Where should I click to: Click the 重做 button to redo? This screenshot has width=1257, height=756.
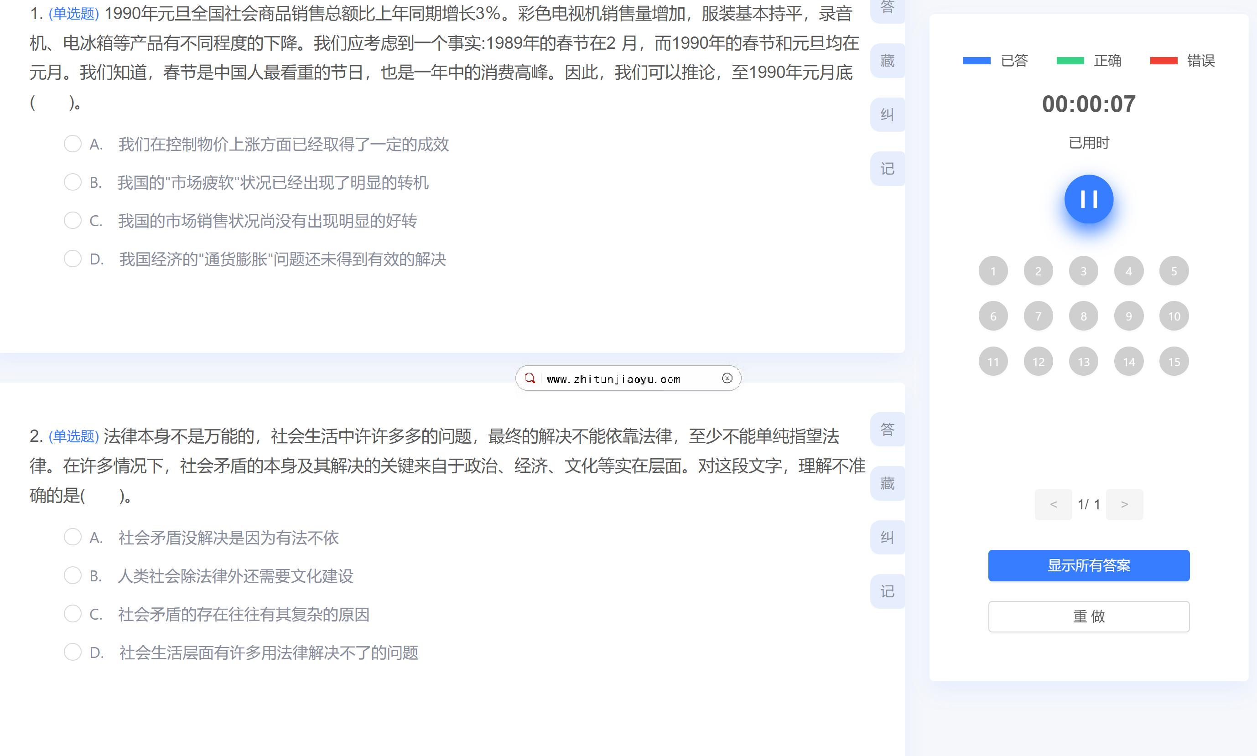(x=1089, y=615)
